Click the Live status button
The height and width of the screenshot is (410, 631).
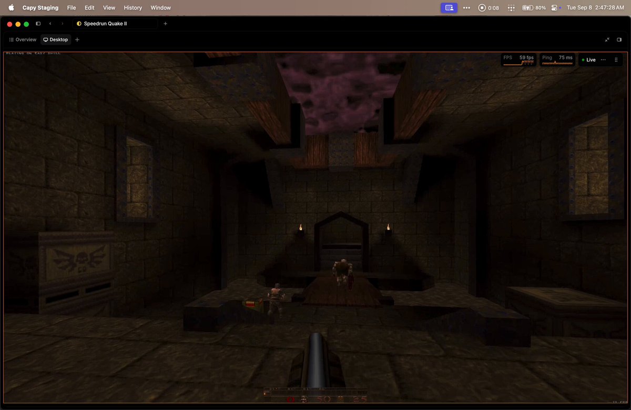[589, 60]
